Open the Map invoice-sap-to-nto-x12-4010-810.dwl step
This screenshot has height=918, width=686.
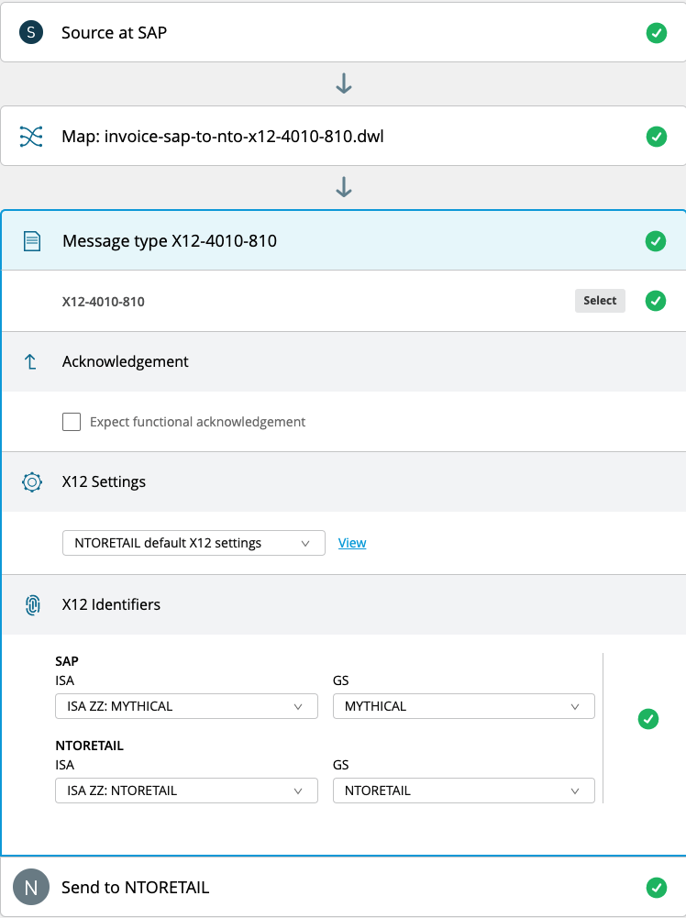(343, 136)
